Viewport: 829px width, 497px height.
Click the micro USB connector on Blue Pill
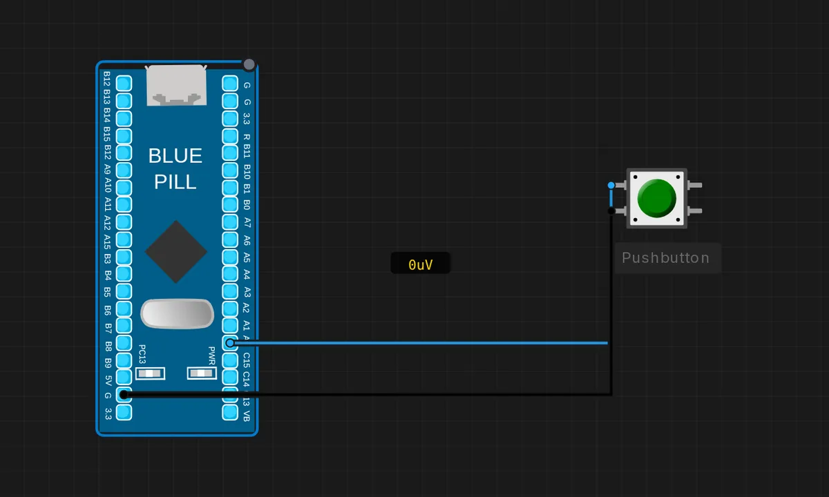tap(177, 86)
